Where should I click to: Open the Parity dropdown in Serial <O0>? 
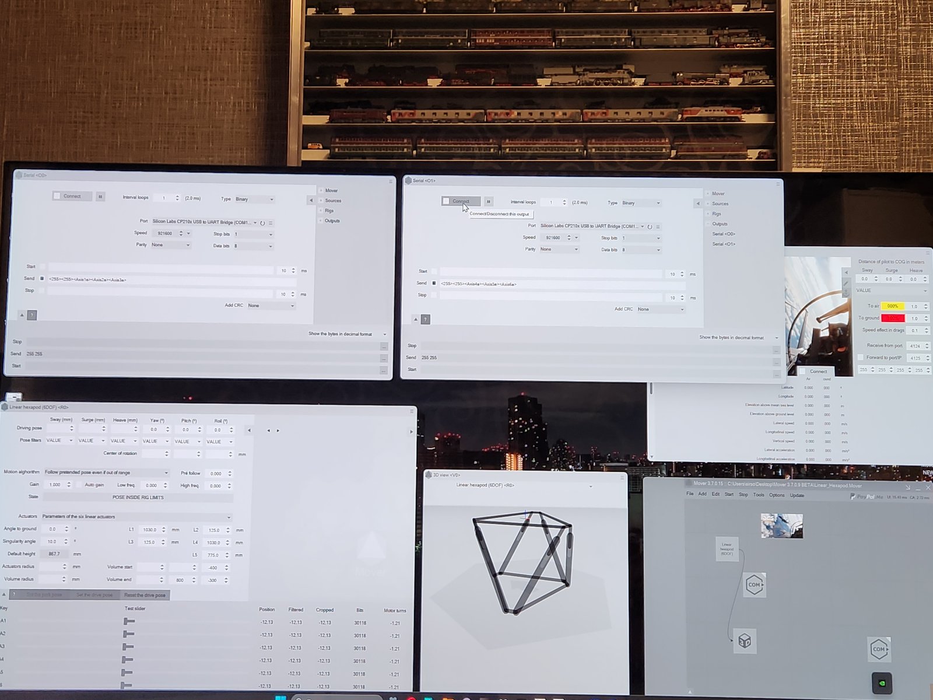tap(171, 245)
